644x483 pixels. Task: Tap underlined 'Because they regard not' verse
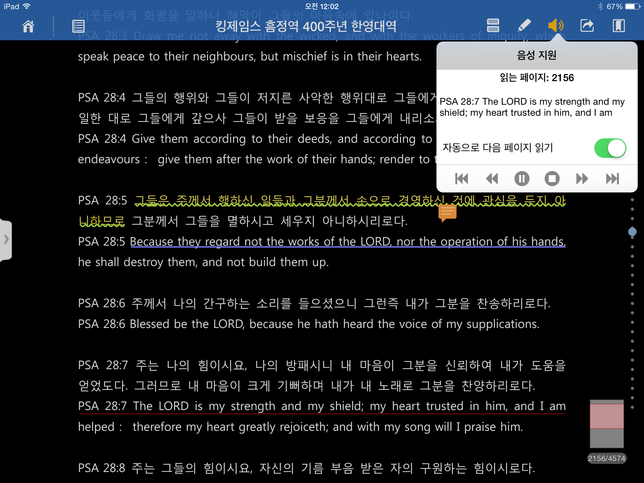[348, 241]
